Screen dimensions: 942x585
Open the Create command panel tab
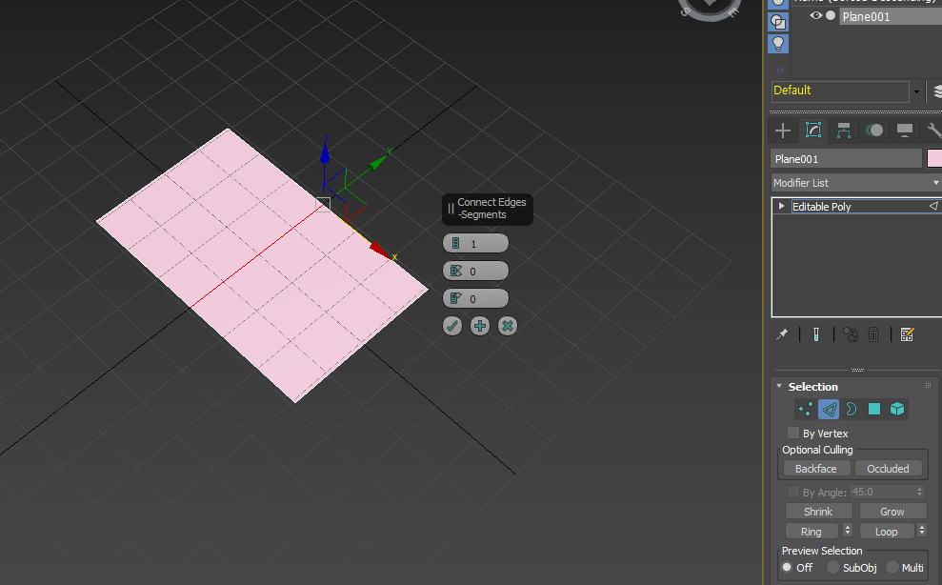click(782, 131)
